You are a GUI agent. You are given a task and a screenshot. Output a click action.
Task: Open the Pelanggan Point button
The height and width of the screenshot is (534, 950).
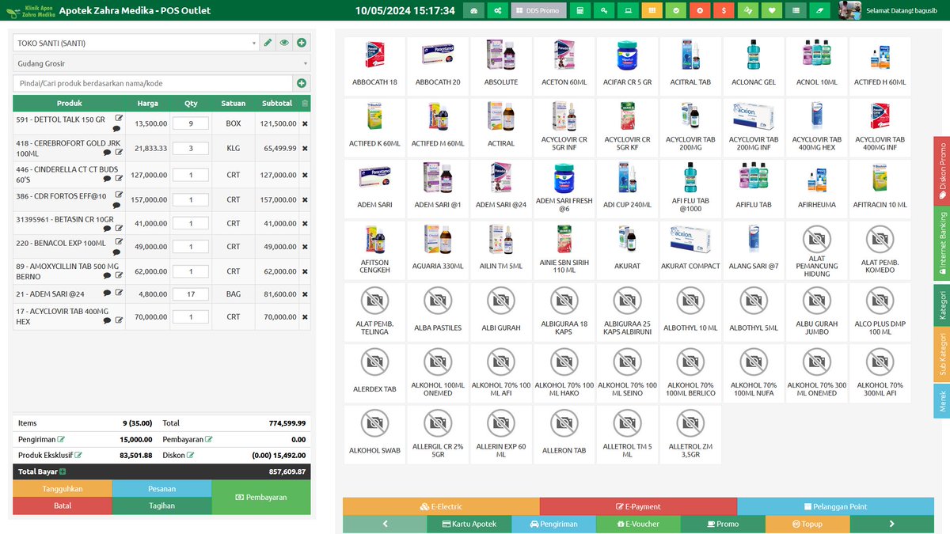coord(835,506)
